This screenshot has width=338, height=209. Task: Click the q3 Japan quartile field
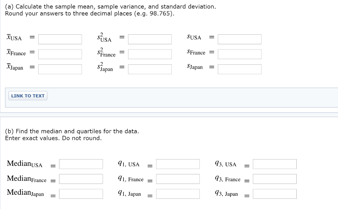[275, 193]
